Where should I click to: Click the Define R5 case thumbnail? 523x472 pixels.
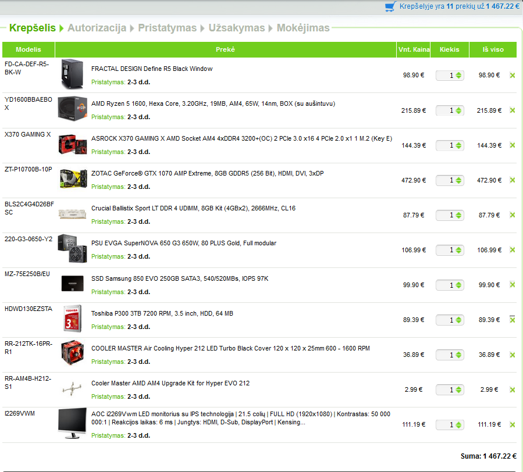(x=72, y=74)
